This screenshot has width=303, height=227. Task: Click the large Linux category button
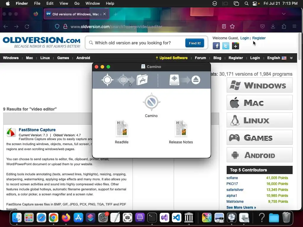click(260, 120)
